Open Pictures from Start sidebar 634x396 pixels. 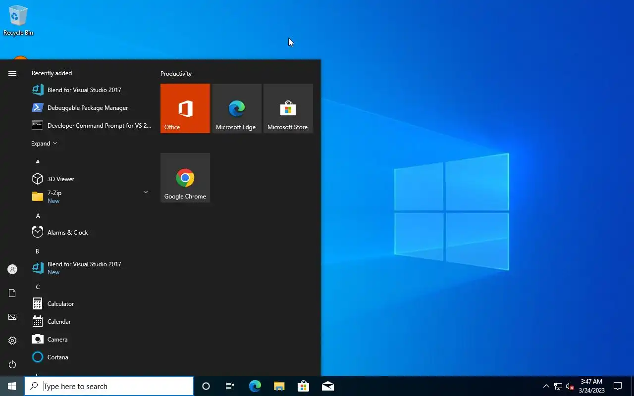coord(12,317)
